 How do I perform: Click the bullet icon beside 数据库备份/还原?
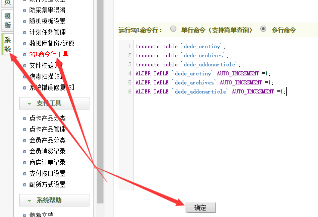tap(25, 44)
